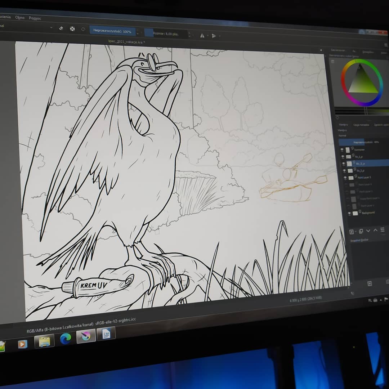Toggle vertical mirror tool
Viewport: 389px width, 389px height.
pyautogui.click(x=214, y=36)
